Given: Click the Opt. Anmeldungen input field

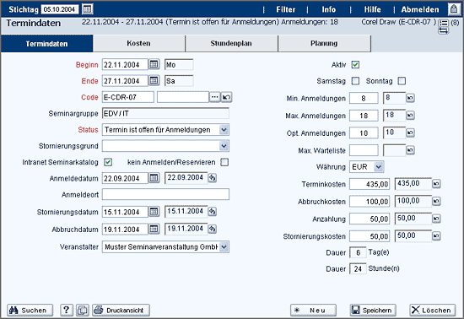Looking at the screenshot, I should 364,132.
